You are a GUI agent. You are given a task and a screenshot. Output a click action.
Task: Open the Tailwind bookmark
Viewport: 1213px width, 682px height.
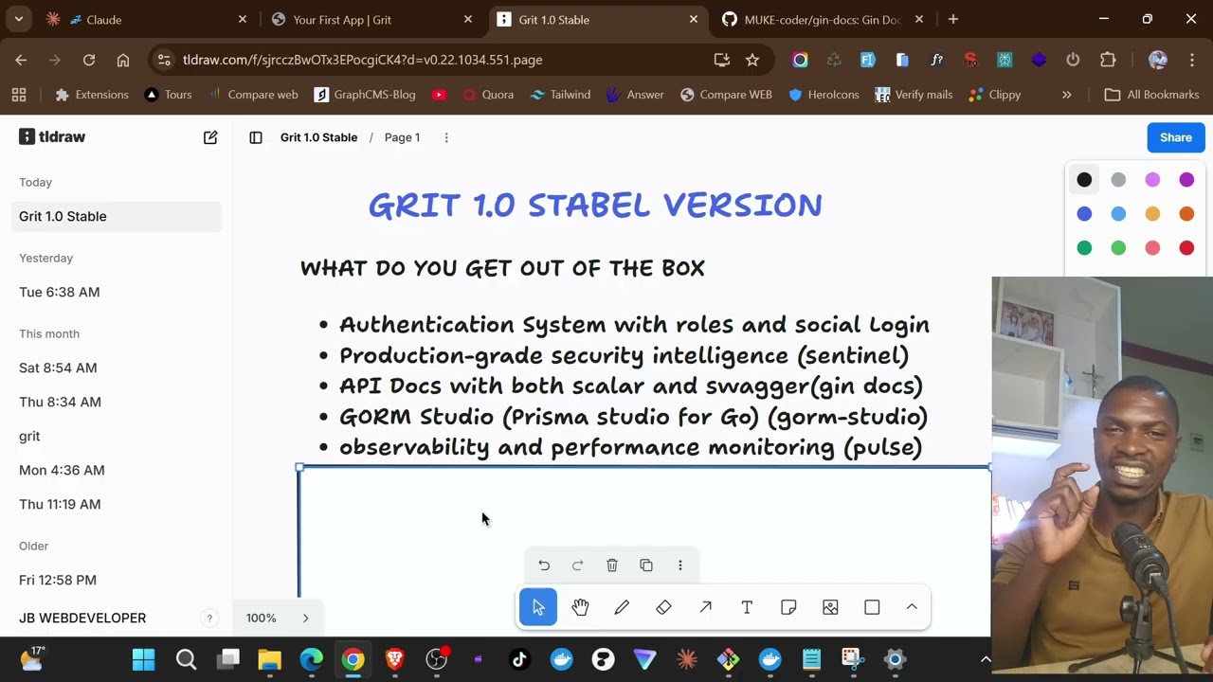click(560, 95)
